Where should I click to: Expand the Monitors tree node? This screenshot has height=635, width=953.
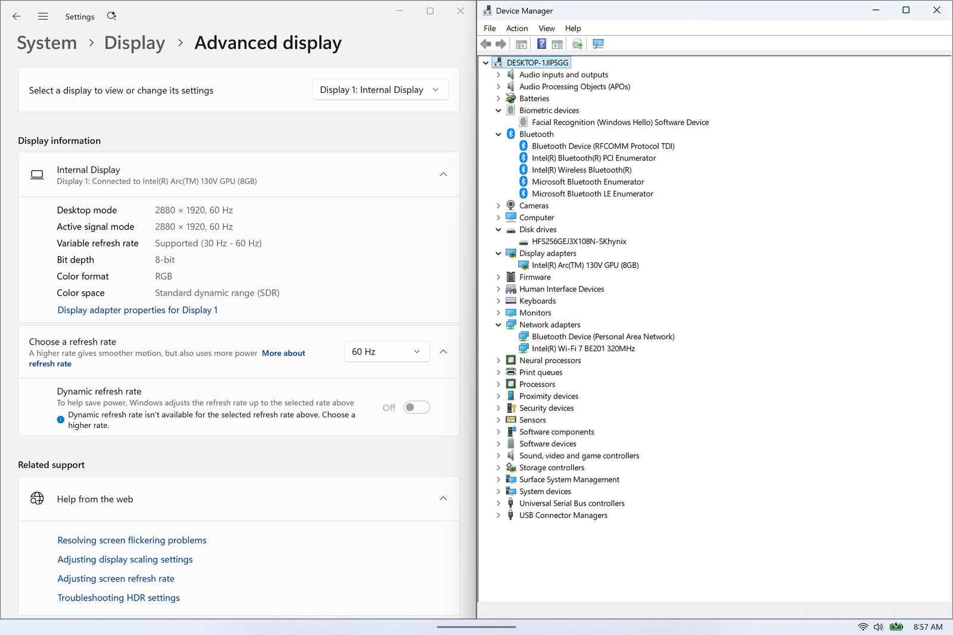(499, 312)
